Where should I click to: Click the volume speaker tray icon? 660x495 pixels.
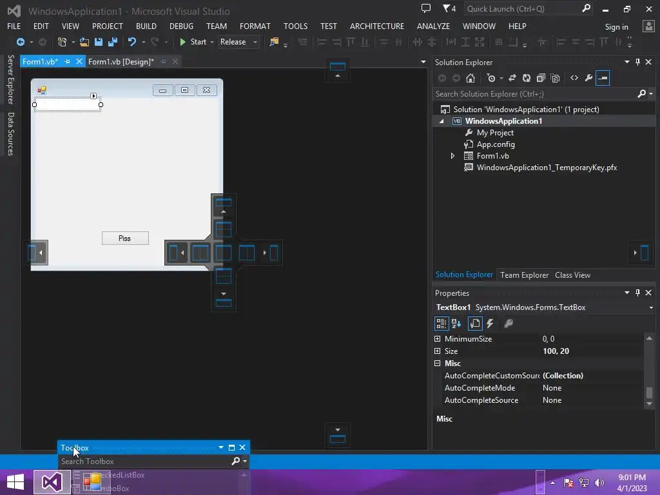(x=599, y=482)
